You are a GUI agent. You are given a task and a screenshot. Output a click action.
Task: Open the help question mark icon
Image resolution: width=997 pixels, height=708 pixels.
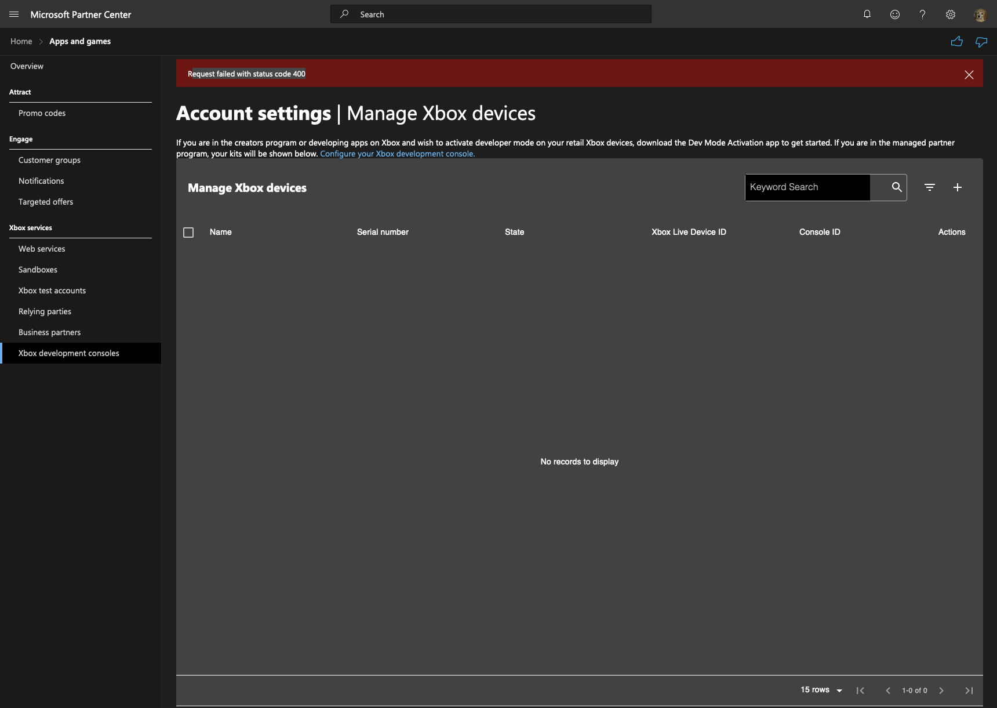922,14
